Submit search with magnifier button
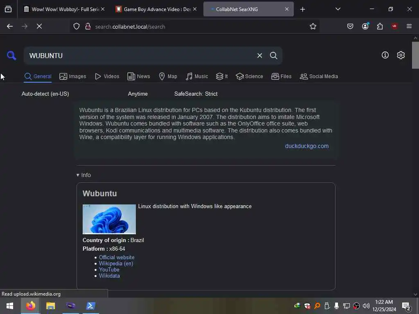The width and height of the screenshot is (419, 314). point(273,56)
